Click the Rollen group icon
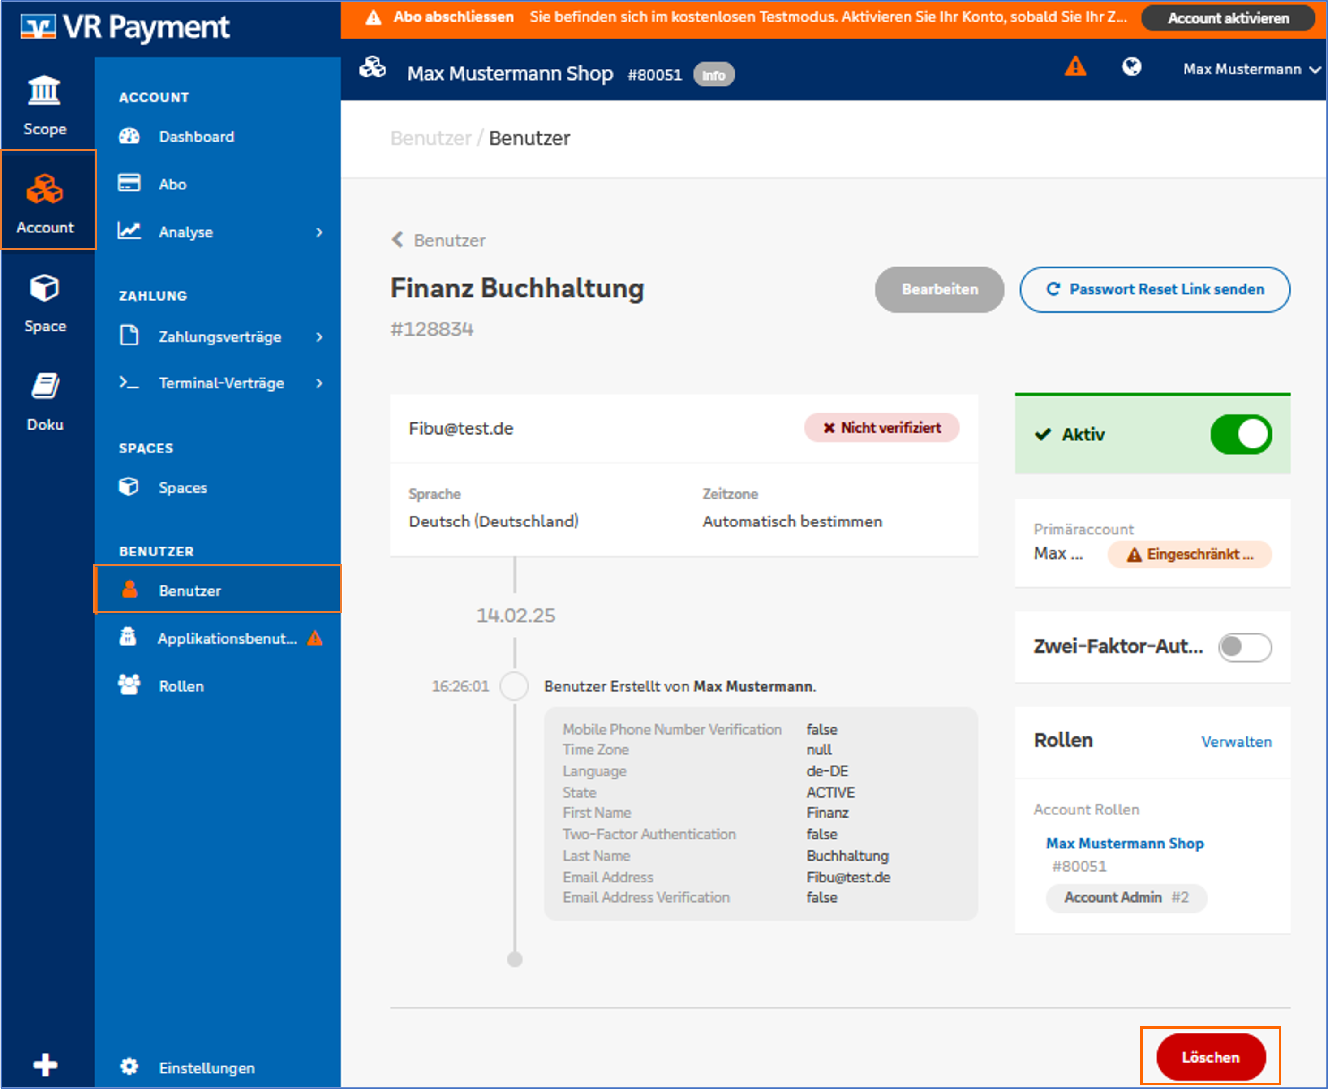The image size is (1328, 1089). point(129,684)
